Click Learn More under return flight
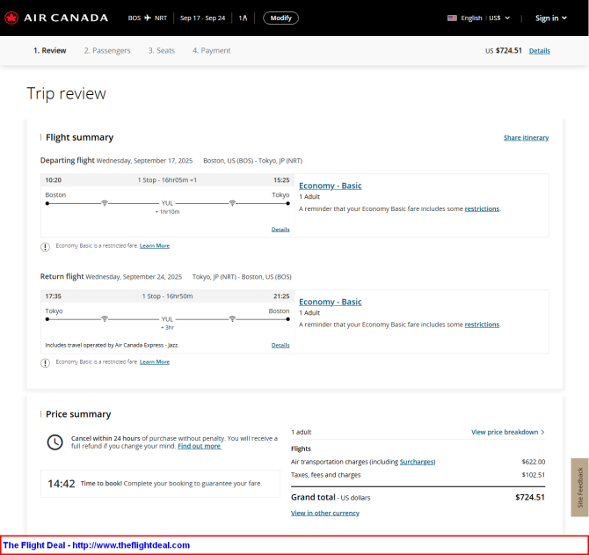Viewport: 589px width, 555px height. click(155, 361)
